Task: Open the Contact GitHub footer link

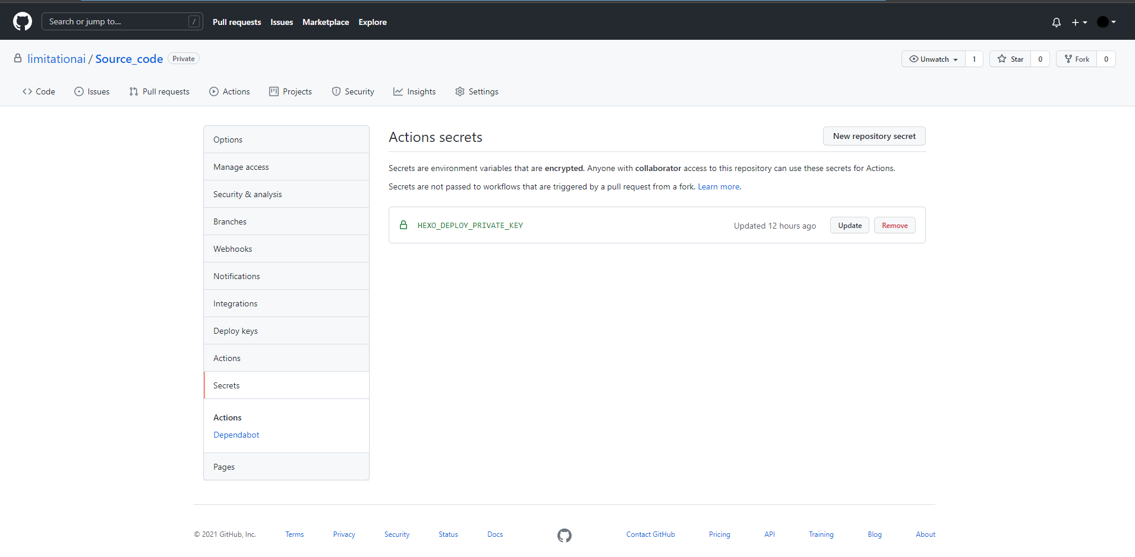Action: [x=650, y=534]
